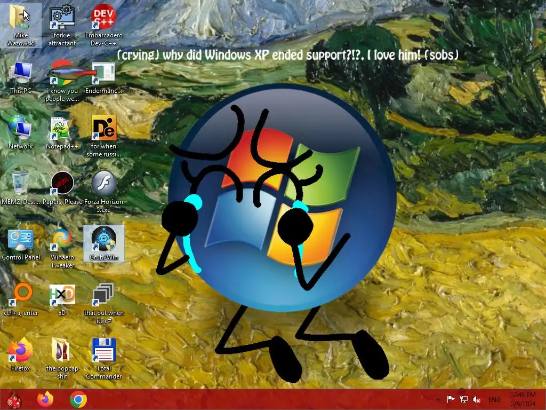Select the Forza Horizon 5.exe icon
The width and height of the screenshot is (546, 410).
click(104, 192)
